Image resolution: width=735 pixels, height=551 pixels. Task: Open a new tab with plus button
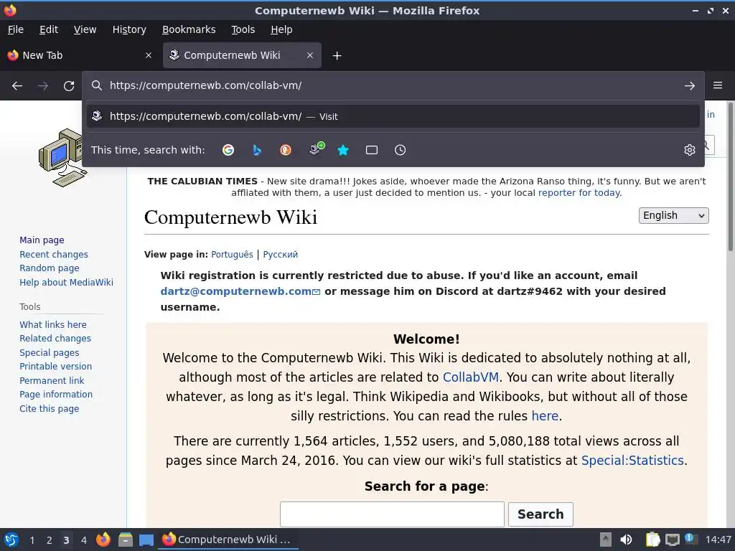click(337, 56)
